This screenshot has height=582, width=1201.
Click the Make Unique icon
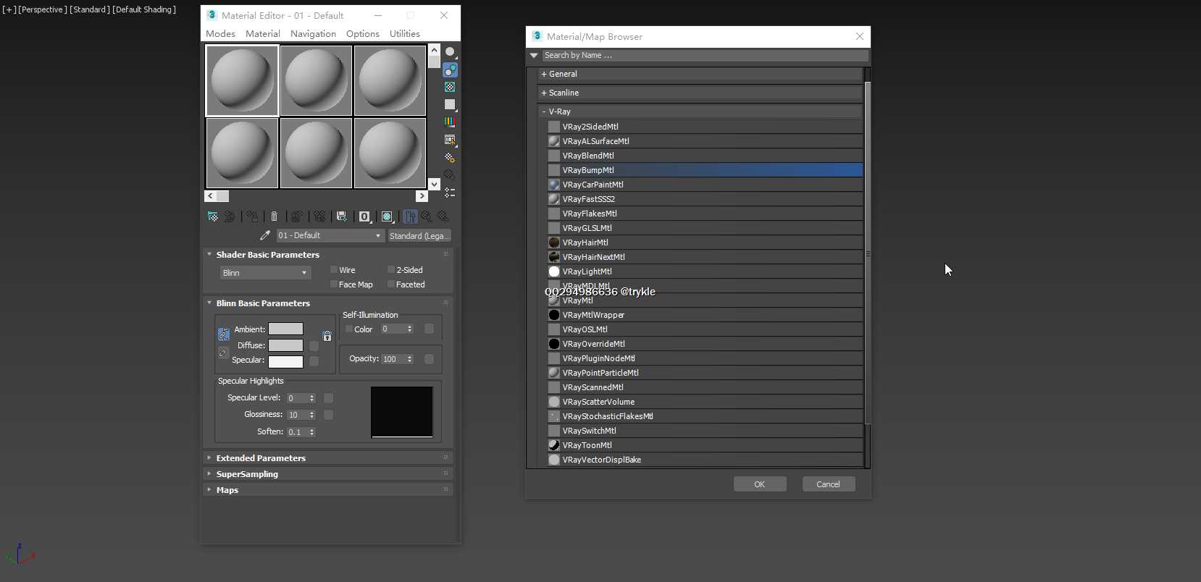click(319, 216)
